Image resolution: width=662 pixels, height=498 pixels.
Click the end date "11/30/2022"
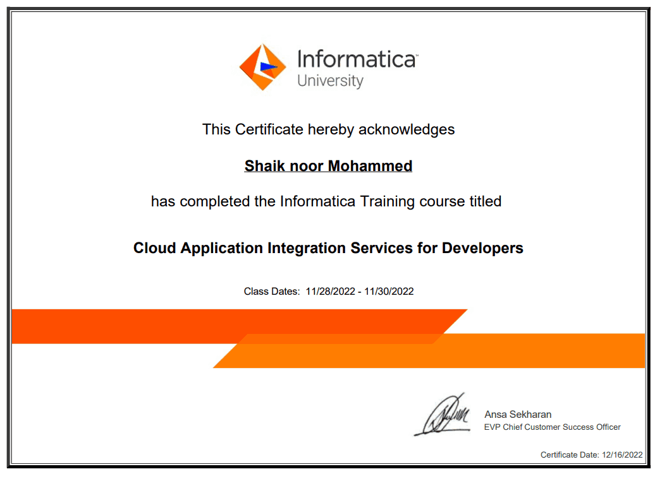389,292
